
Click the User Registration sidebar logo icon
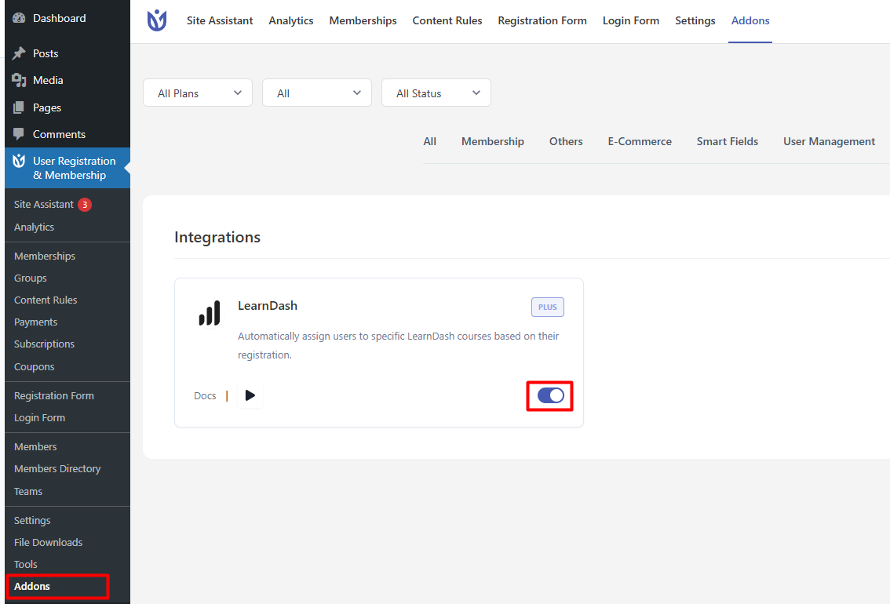click(x=19, y=161)
